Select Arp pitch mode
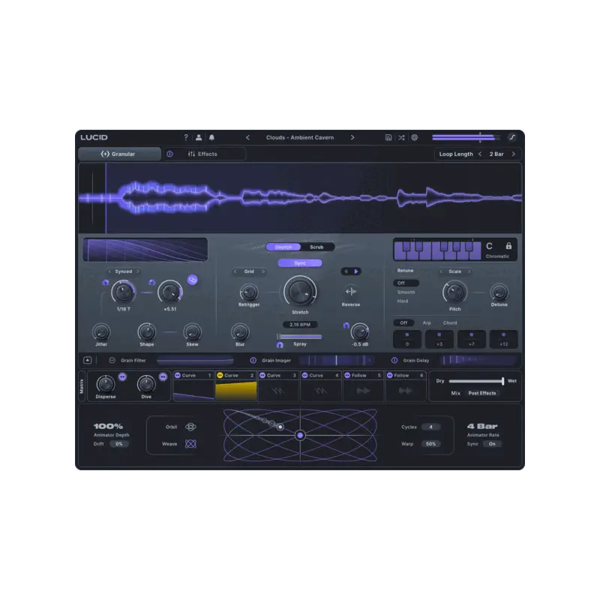600x600 pixels. point(427,323)
